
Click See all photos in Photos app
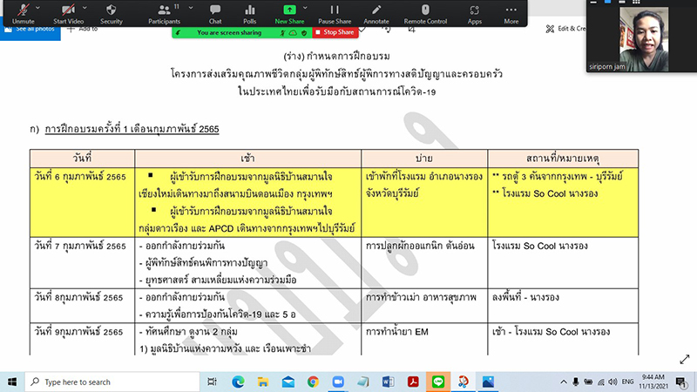(x=30, y=29)
